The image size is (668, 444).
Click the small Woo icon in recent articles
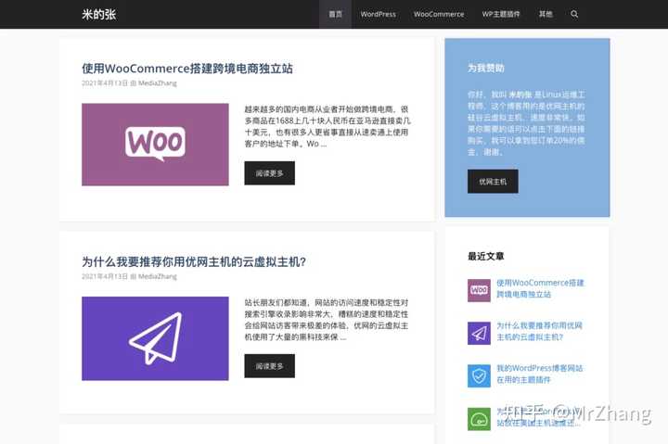479,290
